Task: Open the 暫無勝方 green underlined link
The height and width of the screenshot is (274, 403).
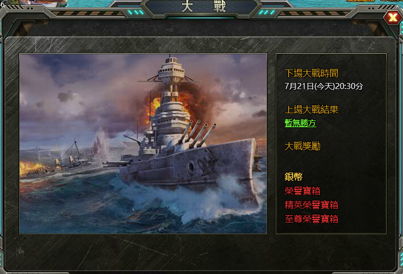Action: tap(300, 123)
